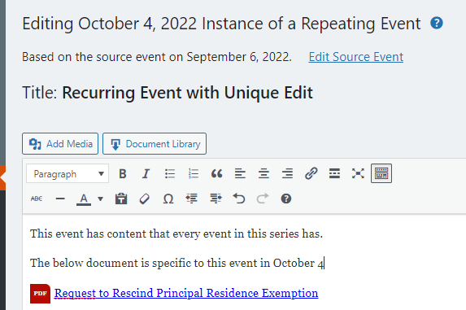466x310 pixels.
Task: Undo the last edit
Action: click(239, 199)
